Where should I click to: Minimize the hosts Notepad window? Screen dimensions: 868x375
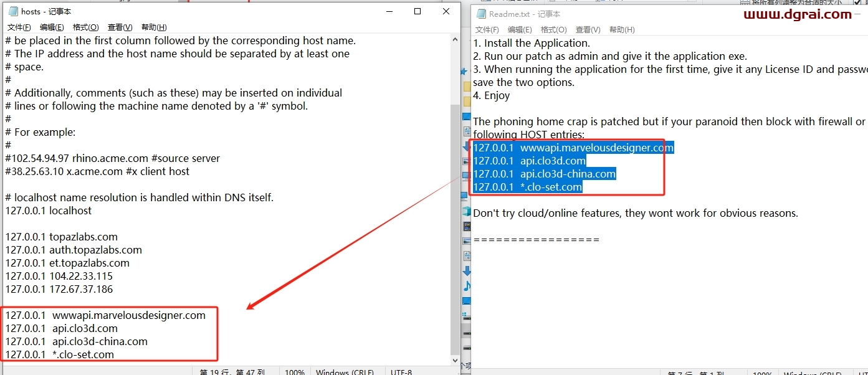point(389,11)
